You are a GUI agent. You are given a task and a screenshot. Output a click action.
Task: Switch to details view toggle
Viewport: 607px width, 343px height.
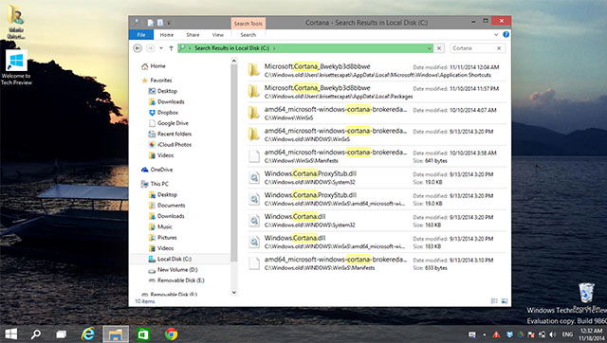494,301
